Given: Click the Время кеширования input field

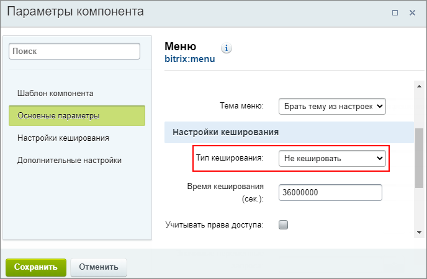Looking at the screenshot, I should [330, 193].
